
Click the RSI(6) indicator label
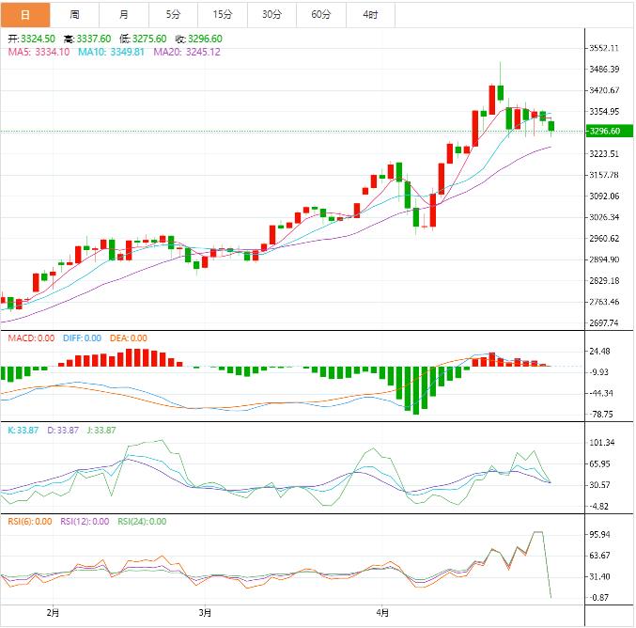tap(30, 521)
